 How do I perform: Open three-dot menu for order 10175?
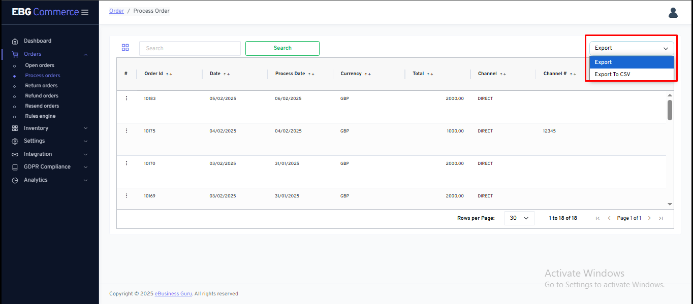click(x=127, y=130)
